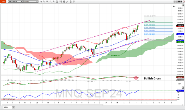The height and width of the screenshot is (110, 185).
Task: Open the Weekly interval dropdown
Action: coord(31,1)
